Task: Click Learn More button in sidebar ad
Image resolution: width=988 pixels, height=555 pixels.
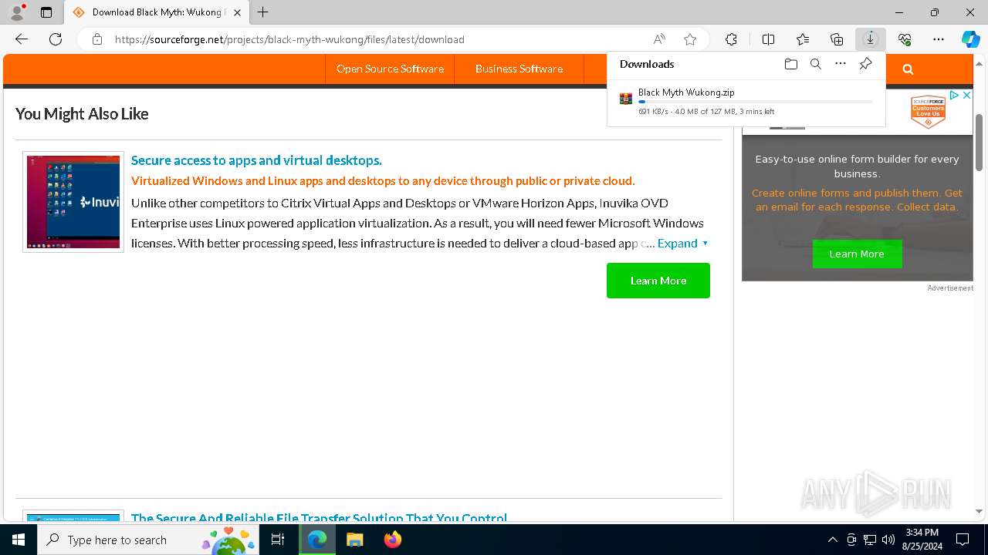Action: 857,254
